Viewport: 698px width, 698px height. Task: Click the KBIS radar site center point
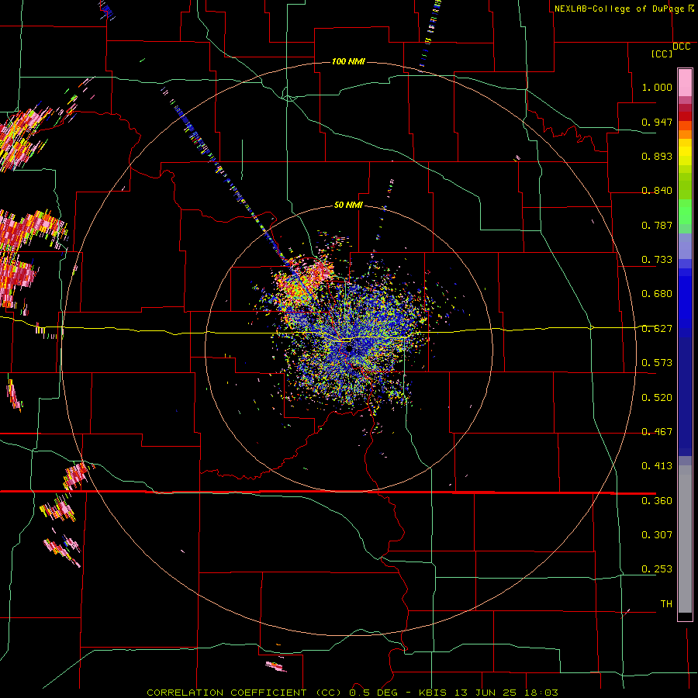(348, 347)
